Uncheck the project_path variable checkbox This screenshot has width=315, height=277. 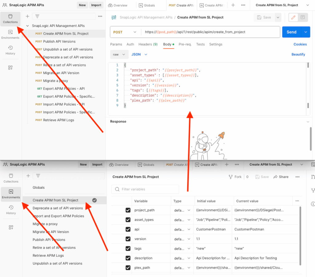[x=128, y=210]
